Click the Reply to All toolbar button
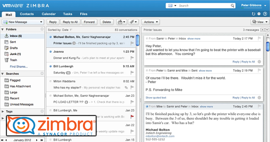 tap(70, 22)
